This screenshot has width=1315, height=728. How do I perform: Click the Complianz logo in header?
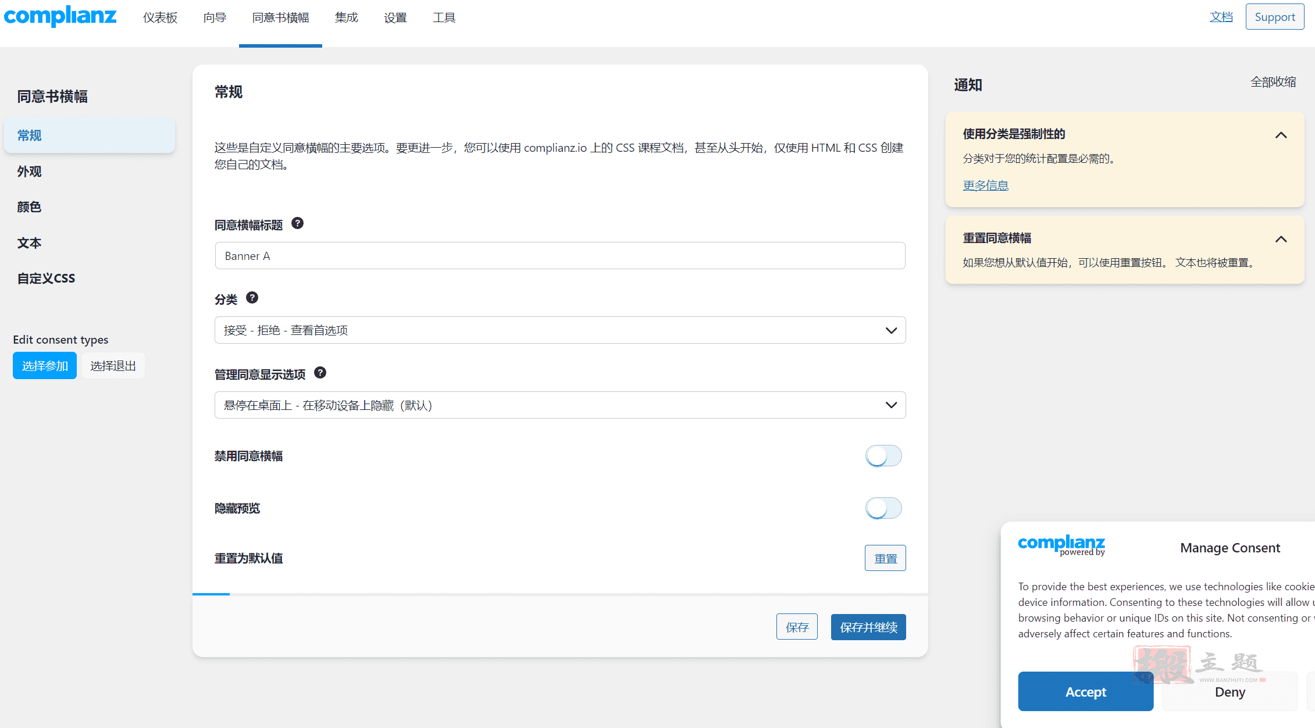[60, 16]
